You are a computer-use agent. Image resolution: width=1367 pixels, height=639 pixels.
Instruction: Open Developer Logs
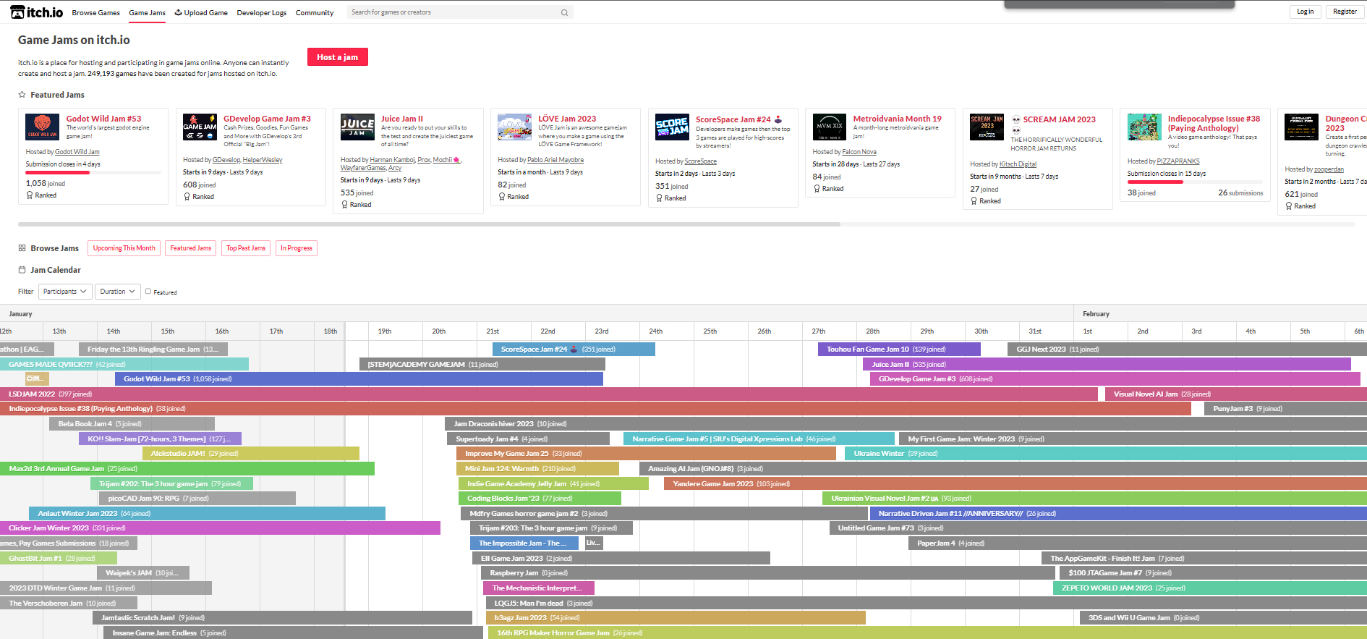[x=262, y=12]
